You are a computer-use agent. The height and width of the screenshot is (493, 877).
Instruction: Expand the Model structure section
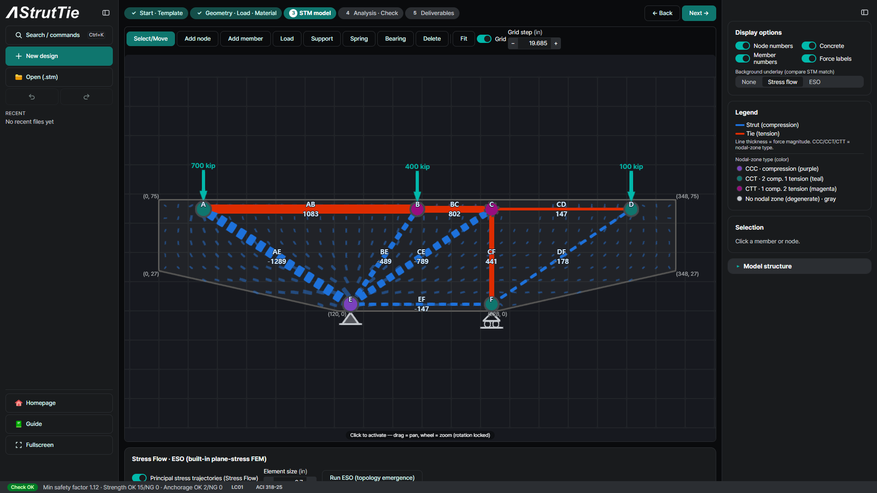tap(799, 266)
